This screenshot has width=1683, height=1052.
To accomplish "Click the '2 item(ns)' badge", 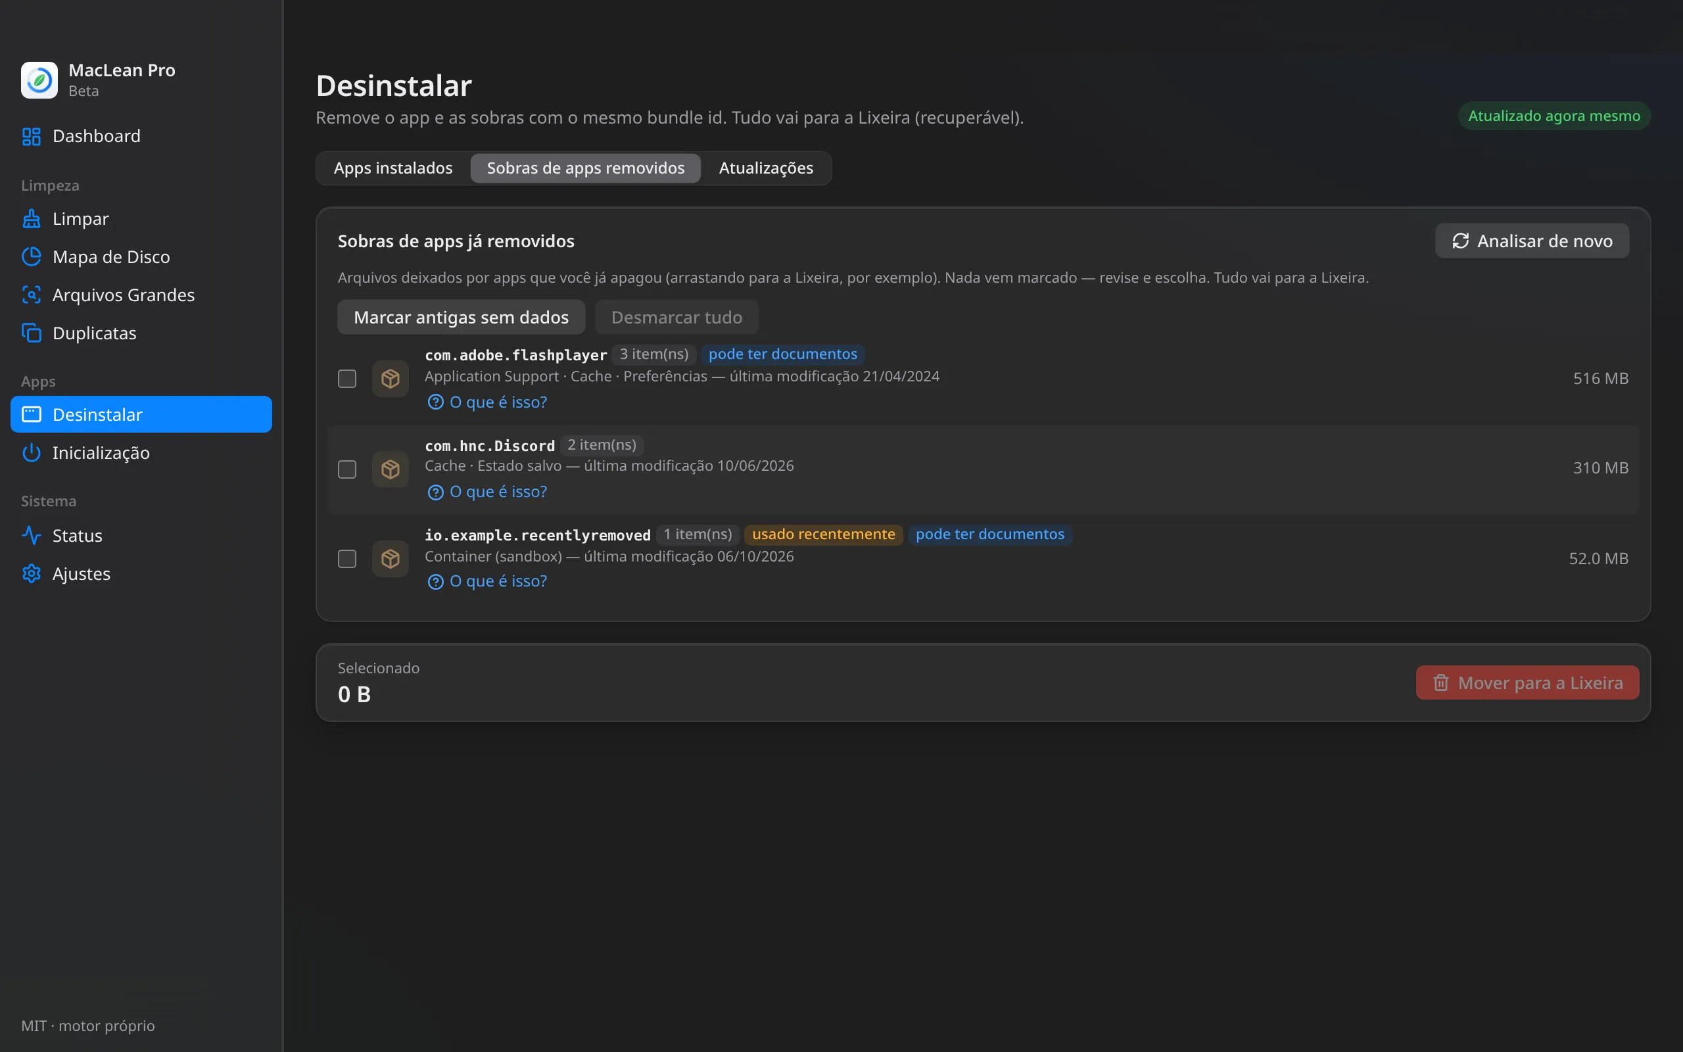I will 602,444.
